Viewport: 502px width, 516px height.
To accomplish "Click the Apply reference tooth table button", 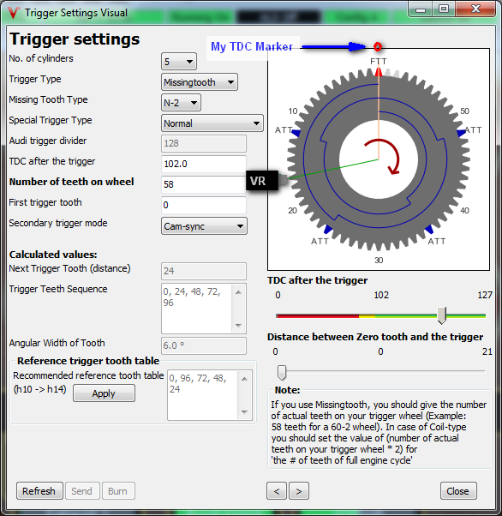I will (x=104, y=393).
